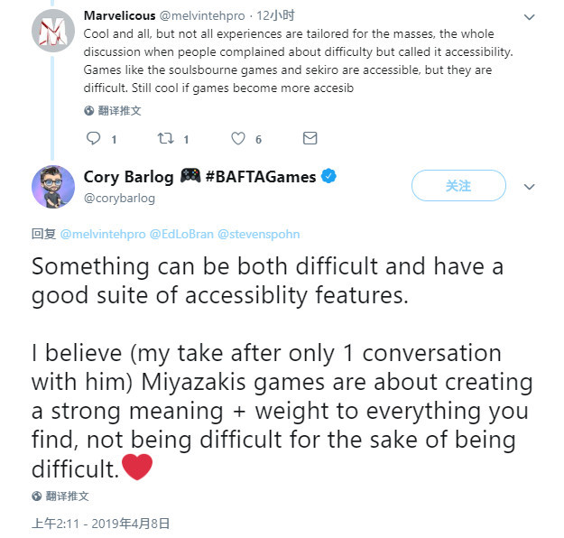
Task: Expand Marvelicous tweet options chevron
Action: pyautogui.click(x=530, y=16)
